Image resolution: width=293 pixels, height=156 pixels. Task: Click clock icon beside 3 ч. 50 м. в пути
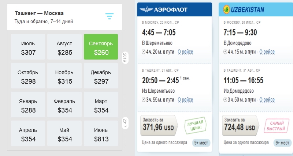click(225, 99)
